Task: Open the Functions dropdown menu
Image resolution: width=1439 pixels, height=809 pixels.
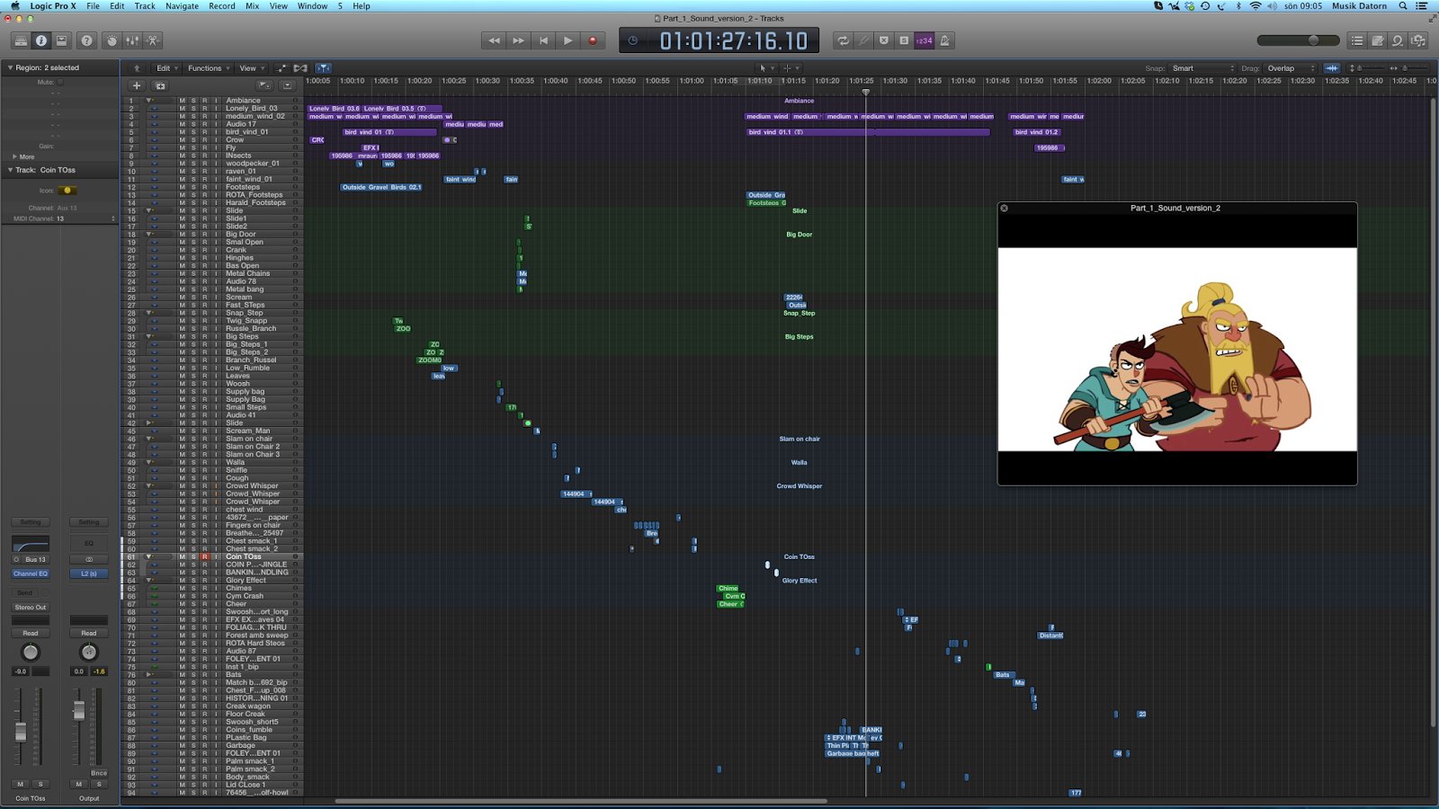Action: pos(209,68)
